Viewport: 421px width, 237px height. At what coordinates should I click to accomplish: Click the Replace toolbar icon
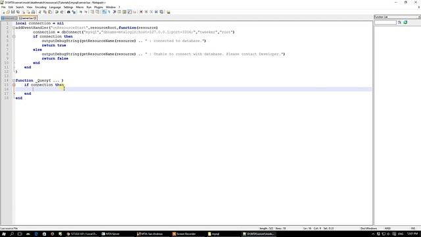74,12
